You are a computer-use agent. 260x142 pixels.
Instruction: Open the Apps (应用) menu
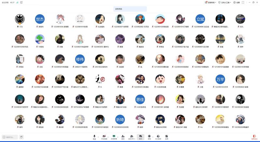click(x=166, y=137)
